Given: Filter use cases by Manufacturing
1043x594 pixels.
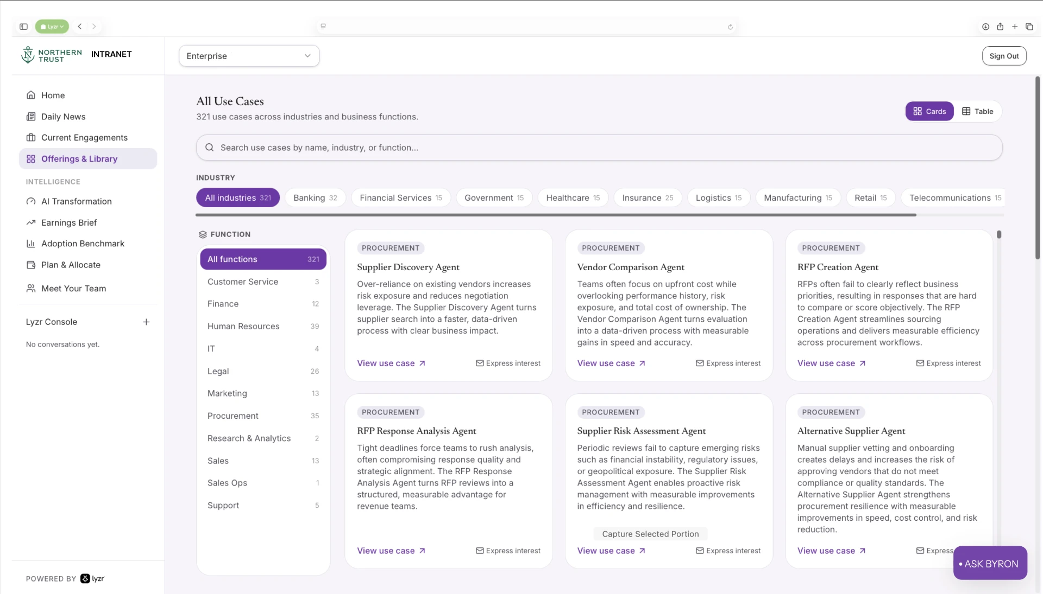Looking at the screenshot, I should [x=798, y=198].
